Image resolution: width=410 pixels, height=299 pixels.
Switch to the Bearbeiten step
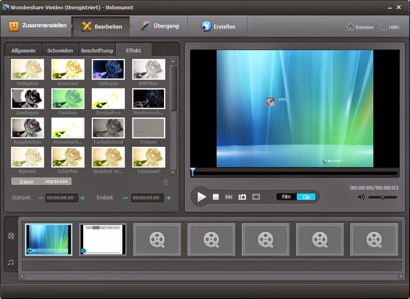pos(101,26)
